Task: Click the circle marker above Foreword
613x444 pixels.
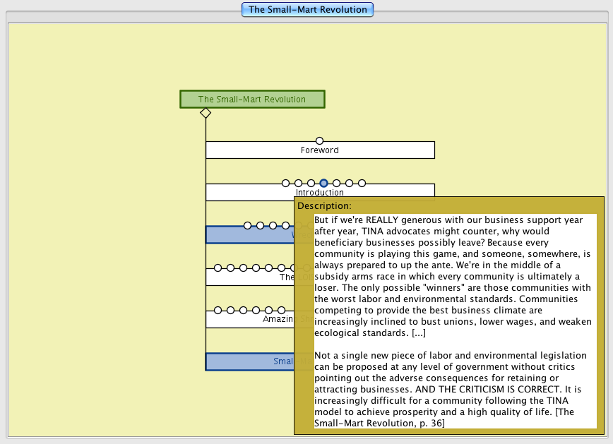Action: coord(319,141)
